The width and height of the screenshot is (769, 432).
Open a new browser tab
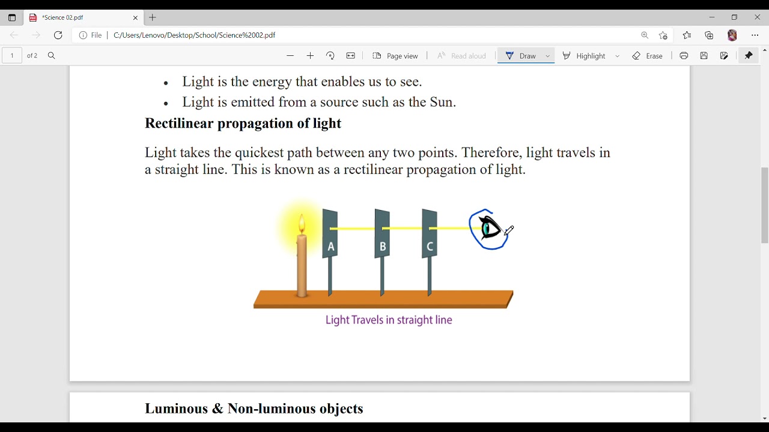click(x=153, y=18)
